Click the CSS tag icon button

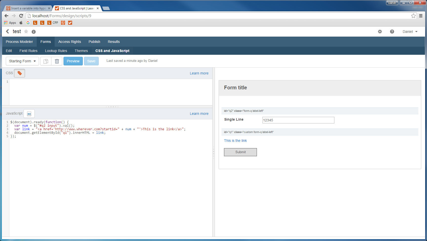19,73
